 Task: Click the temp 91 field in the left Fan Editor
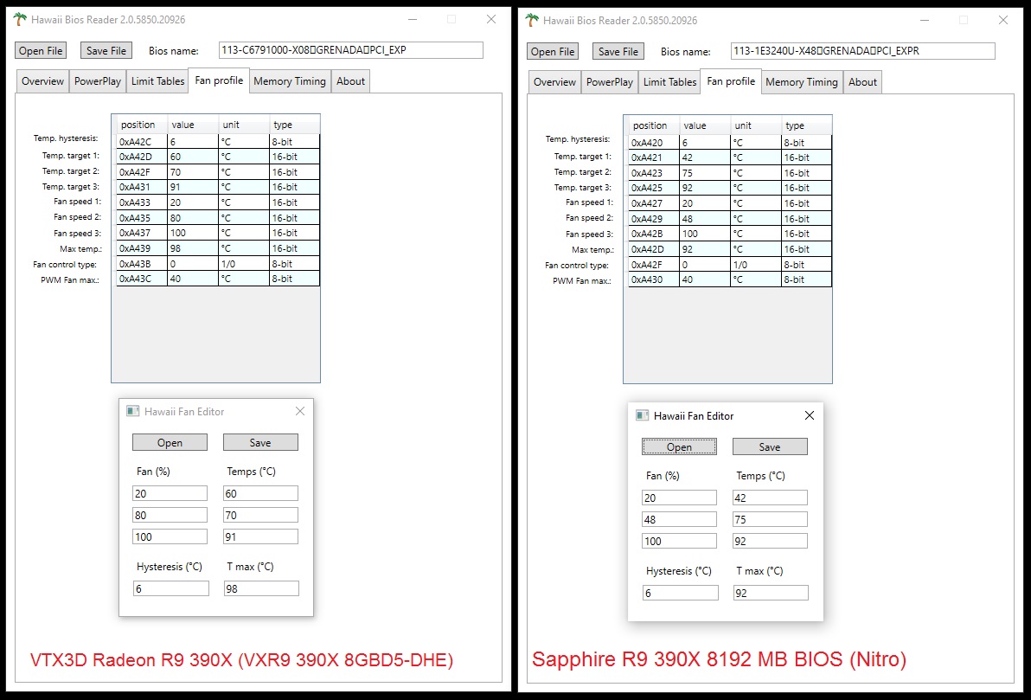(x=260, y=536)
